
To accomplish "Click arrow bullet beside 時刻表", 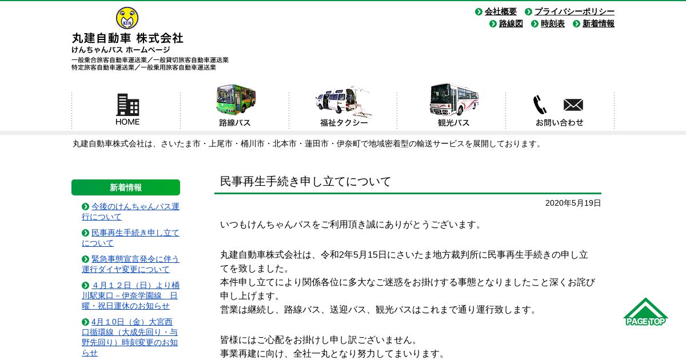I will click(x=535, y=23).
